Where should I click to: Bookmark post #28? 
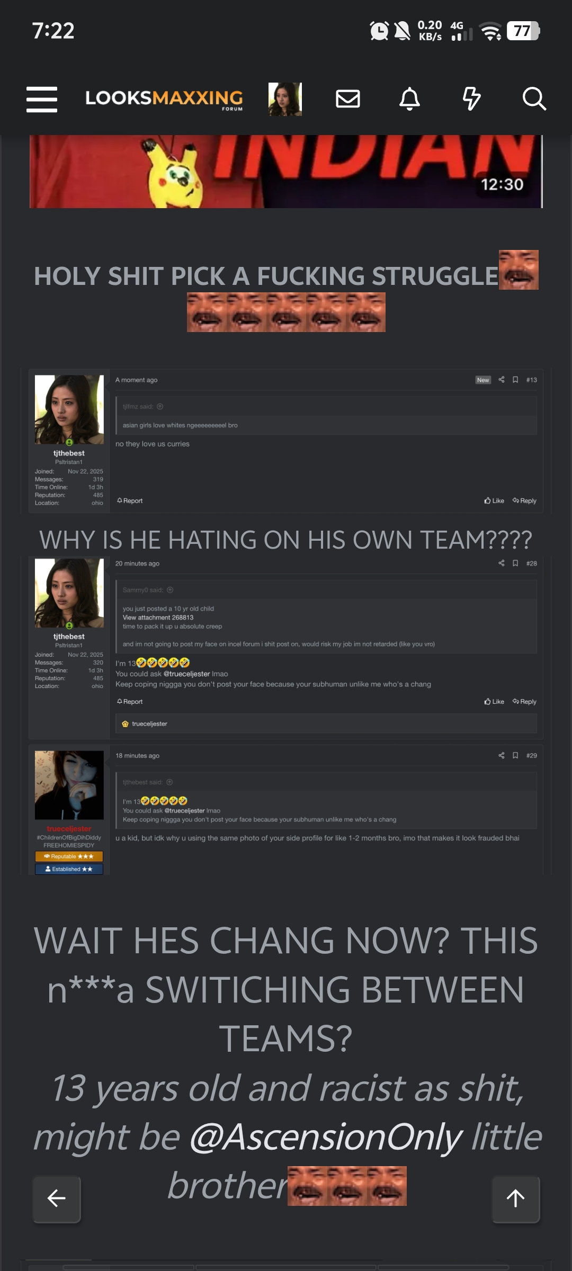point(515,563)
